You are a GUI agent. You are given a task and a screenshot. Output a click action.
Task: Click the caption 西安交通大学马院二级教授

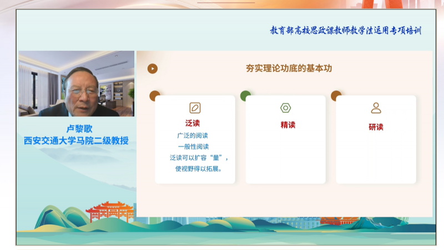click(x=76, y=141)
